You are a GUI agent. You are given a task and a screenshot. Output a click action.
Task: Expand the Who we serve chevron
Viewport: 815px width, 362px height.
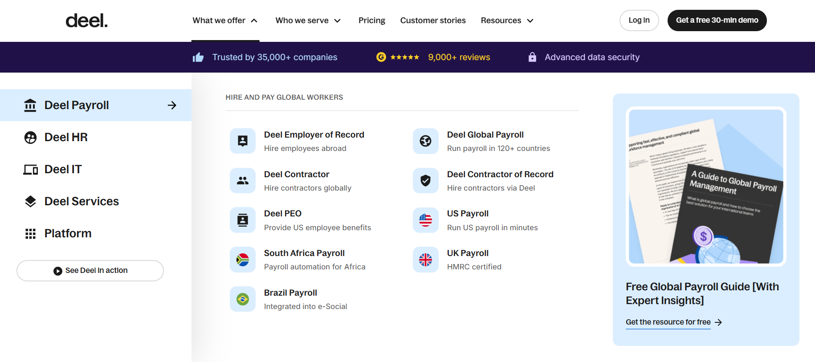pos(338,20)
